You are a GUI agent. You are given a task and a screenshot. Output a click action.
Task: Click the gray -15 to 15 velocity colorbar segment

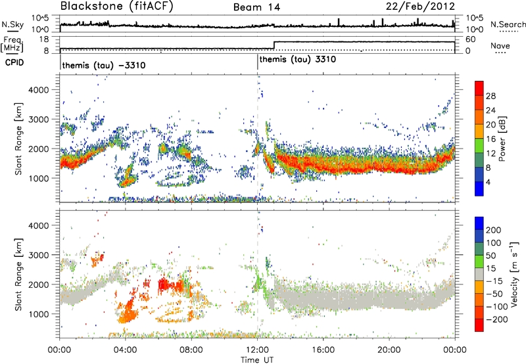point(479,274)
